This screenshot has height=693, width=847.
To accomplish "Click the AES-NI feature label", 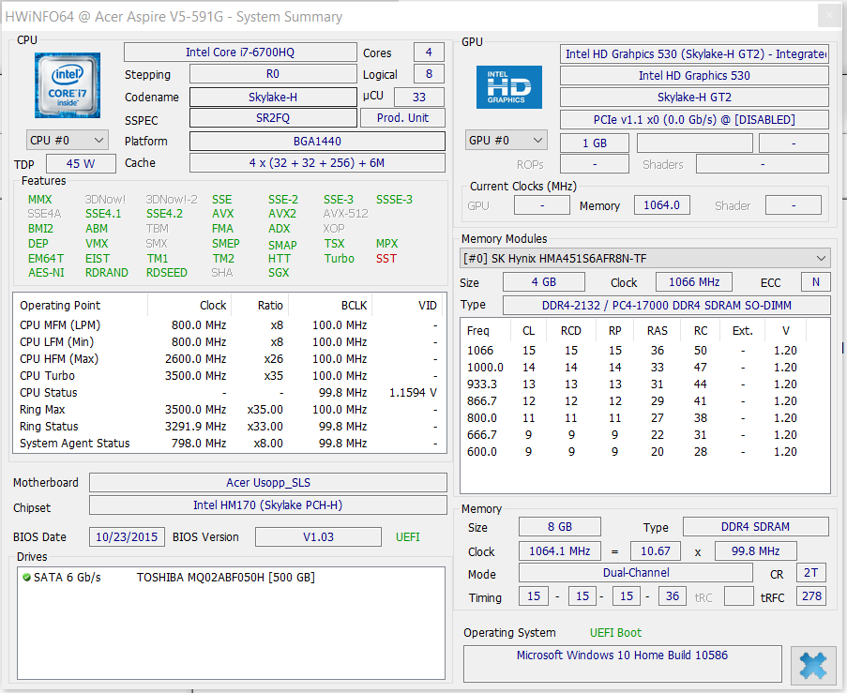I will tap(46, 273).
